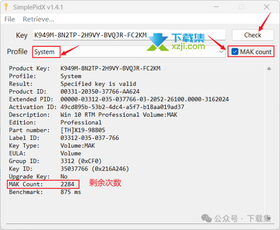The width and height of the screenshot is (280, 230).
Task: Click Description 'Win 10 RTM Professional Volume:MAK'
Action: pyautogui.click(x=119, y=115)
